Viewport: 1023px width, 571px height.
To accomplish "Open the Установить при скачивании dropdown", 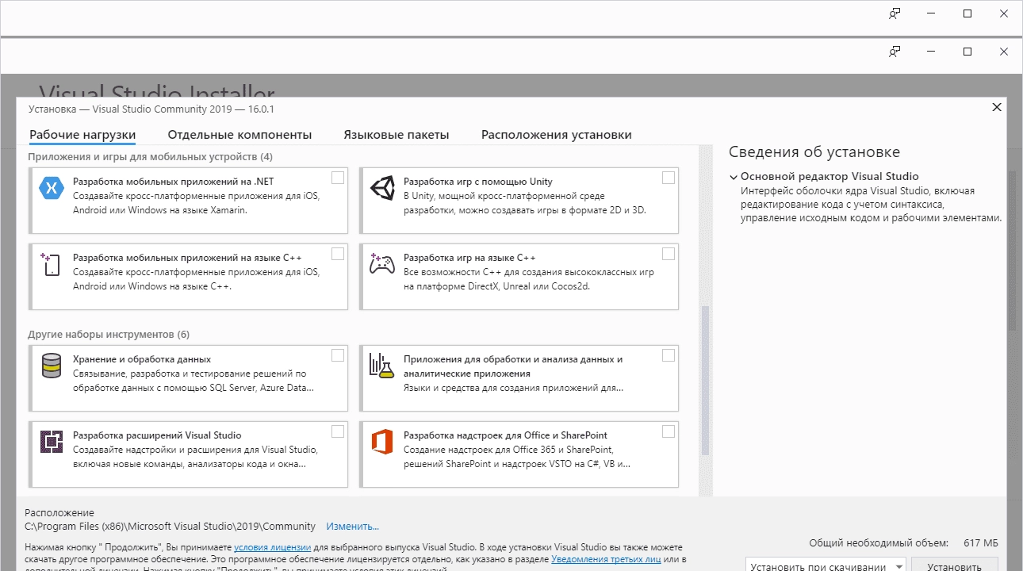I will point(826,566).
